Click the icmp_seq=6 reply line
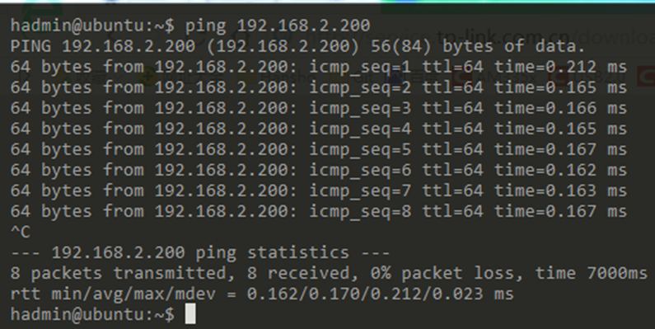Viewport: 655px width, 329px height. [319, 170]
